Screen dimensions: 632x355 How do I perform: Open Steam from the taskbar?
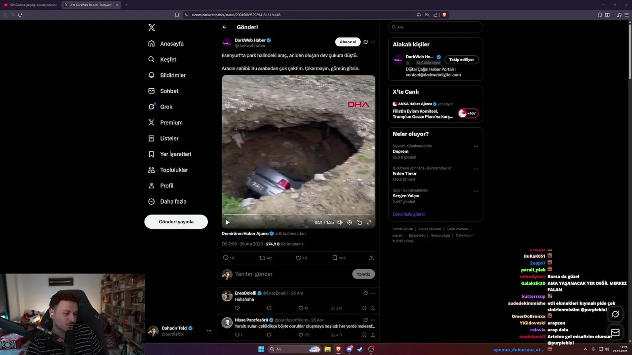(360, 349)
